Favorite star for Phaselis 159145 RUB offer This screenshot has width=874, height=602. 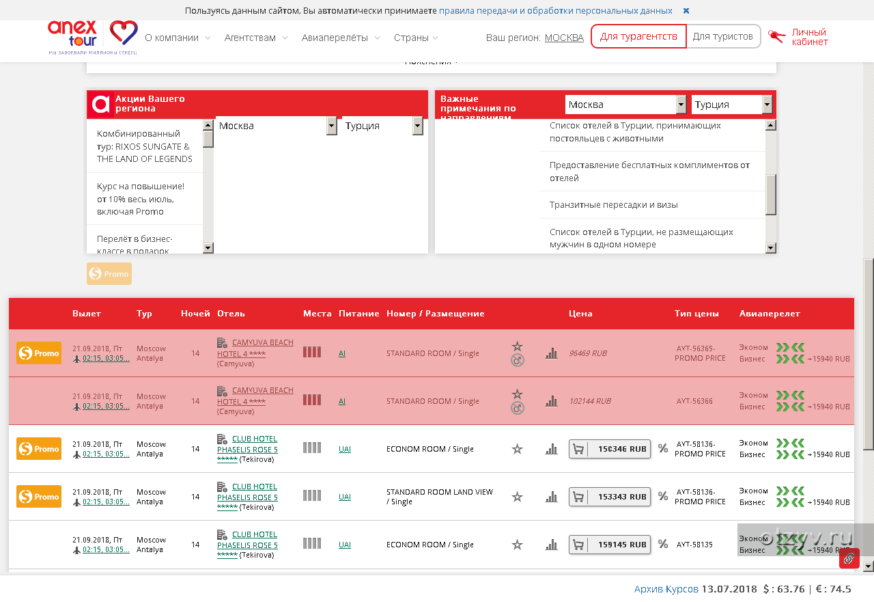pyautogui.click(x=517, y=545)
